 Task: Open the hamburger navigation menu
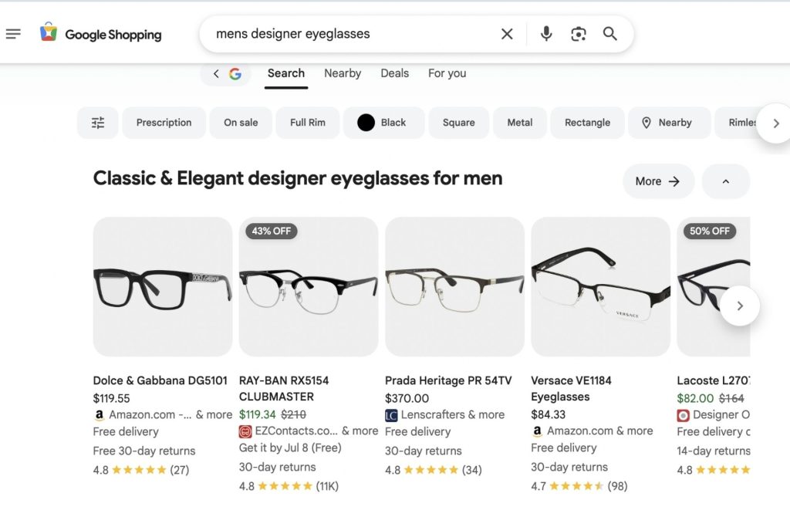[x=12, y=33]
